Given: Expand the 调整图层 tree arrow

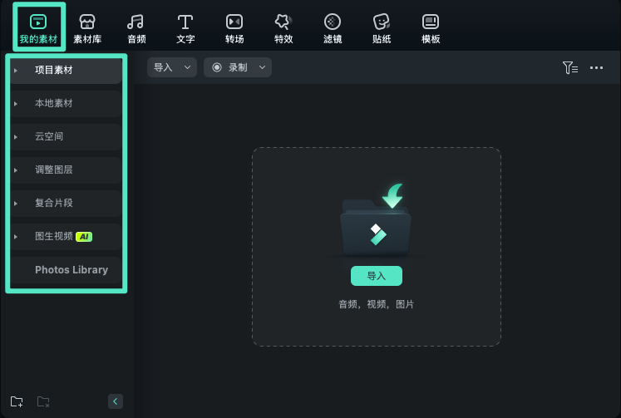Looking at the screenshot, I should coord(16,170).
